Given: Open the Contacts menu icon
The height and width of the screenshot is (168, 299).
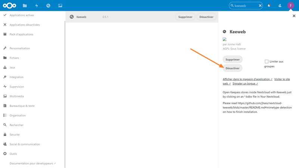Looking at the screenshot, I should (x=280, y=6).
